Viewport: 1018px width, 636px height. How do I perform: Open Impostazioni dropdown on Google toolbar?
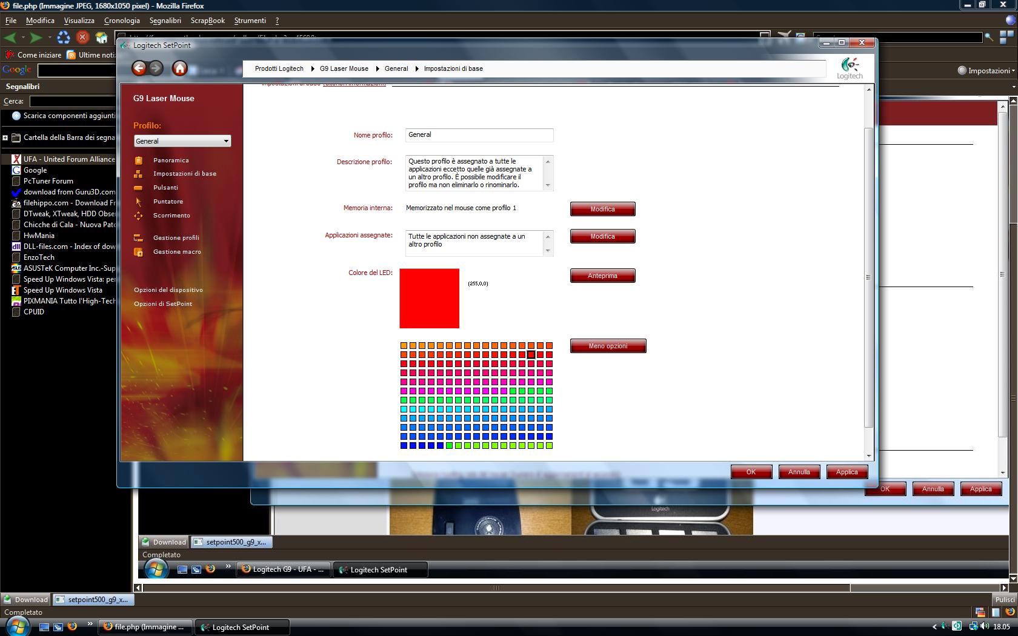[x=986, y=70]
